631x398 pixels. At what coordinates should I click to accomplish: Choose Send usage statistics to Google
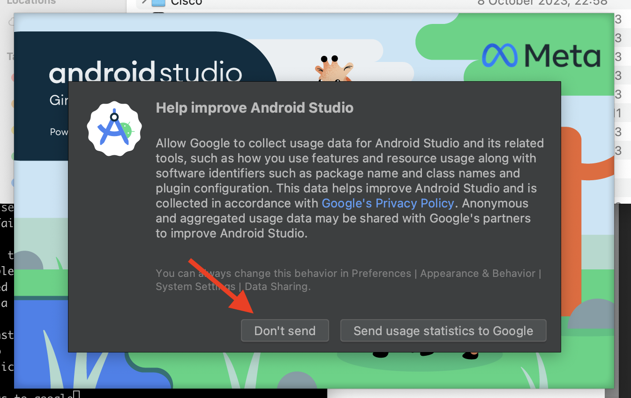(443, 330)
